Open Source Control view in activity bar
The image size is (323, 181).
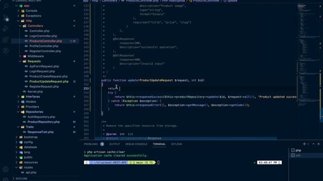[x=6, y=18]
